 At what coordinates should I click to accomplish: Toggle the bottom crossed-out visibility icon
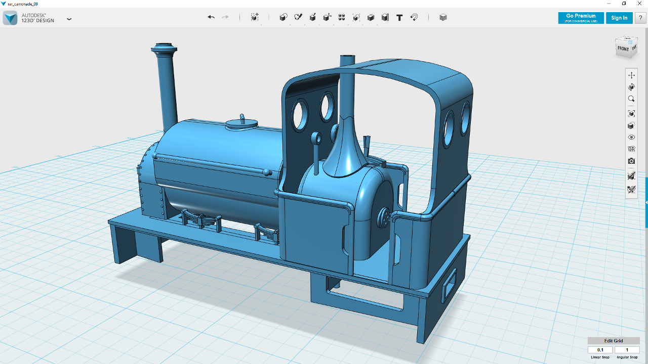click(631, 190)
